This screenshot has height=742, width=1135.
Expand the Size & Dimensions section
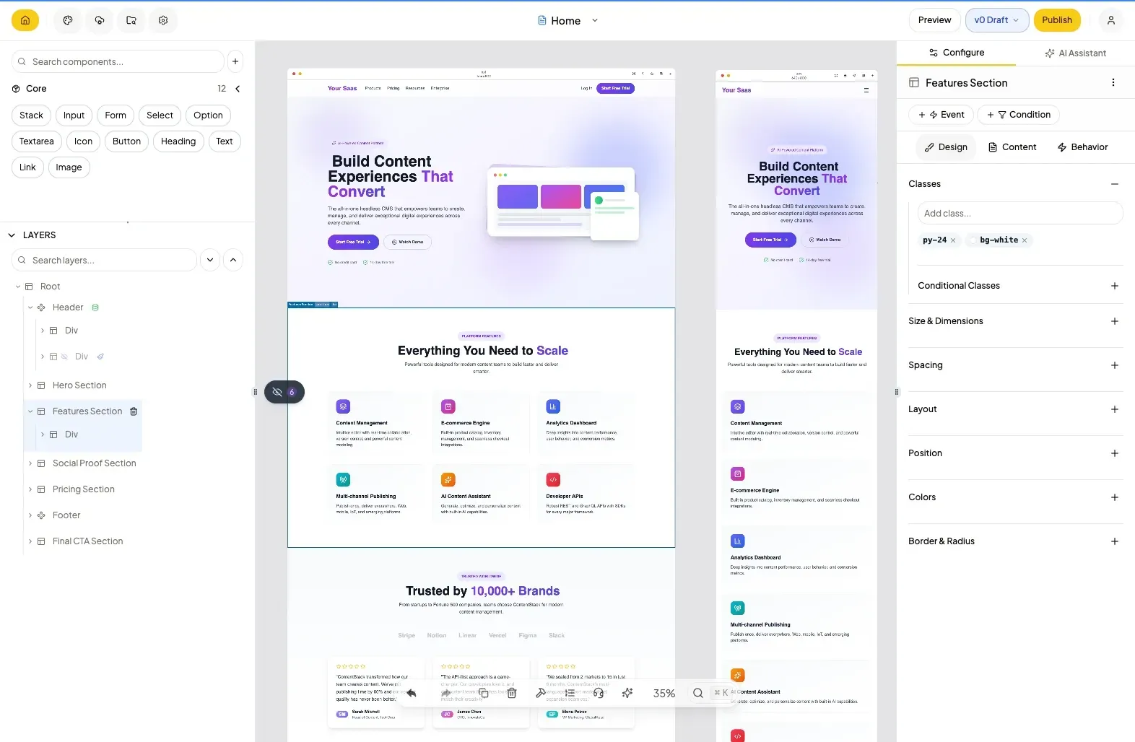(1114, 321)
